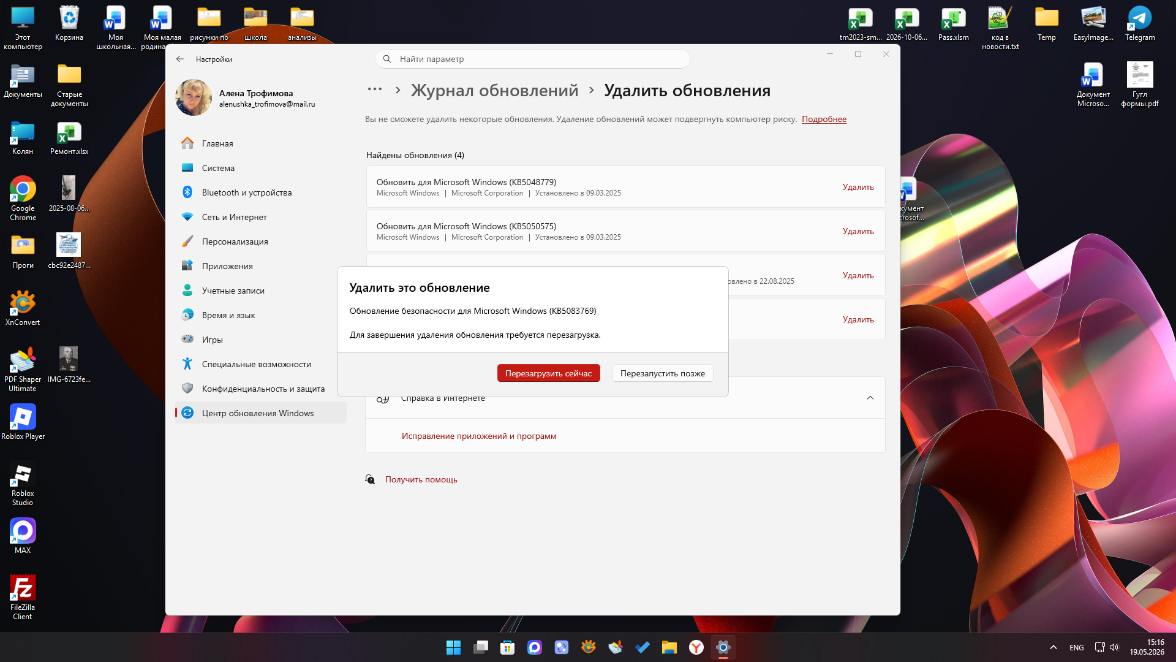
Task: Click Settings gear icon on taskbar
Action: click(723, 647)
